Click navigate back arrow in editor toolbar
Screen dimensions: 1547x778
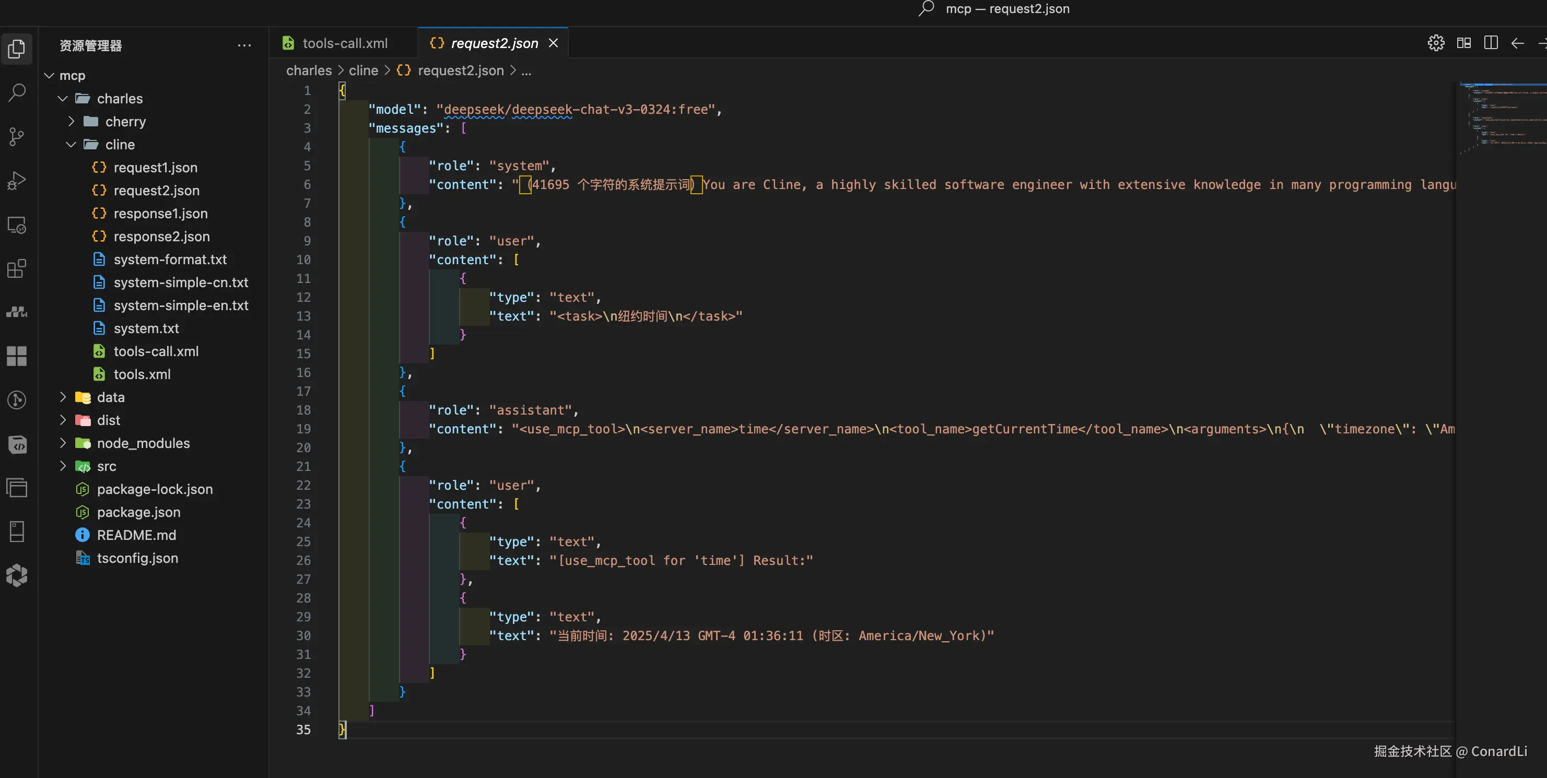tap(1518, 43)
